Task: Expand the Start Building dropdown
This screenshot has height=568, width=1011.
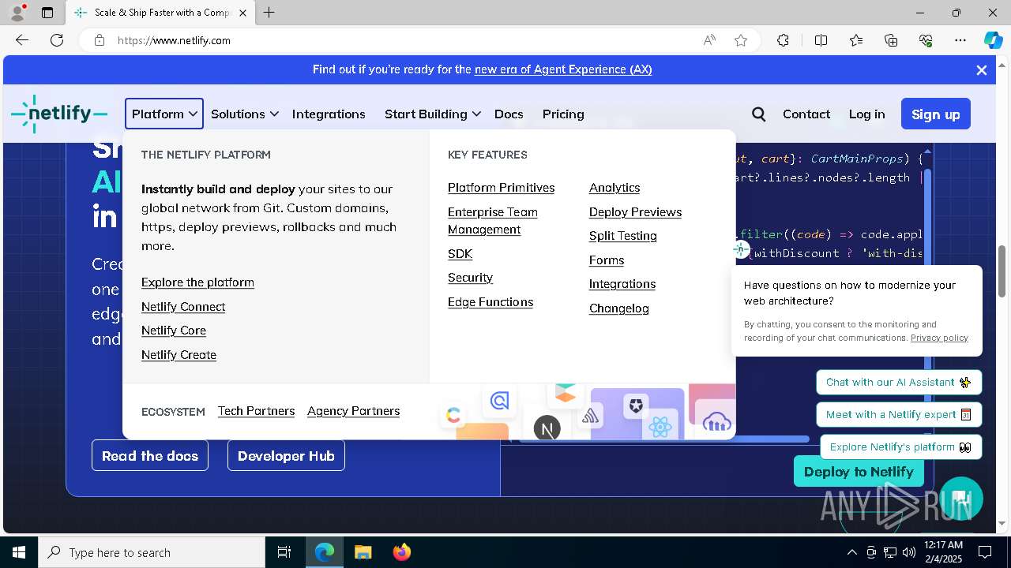Action: pyautogui.click(x=433, y=114)
